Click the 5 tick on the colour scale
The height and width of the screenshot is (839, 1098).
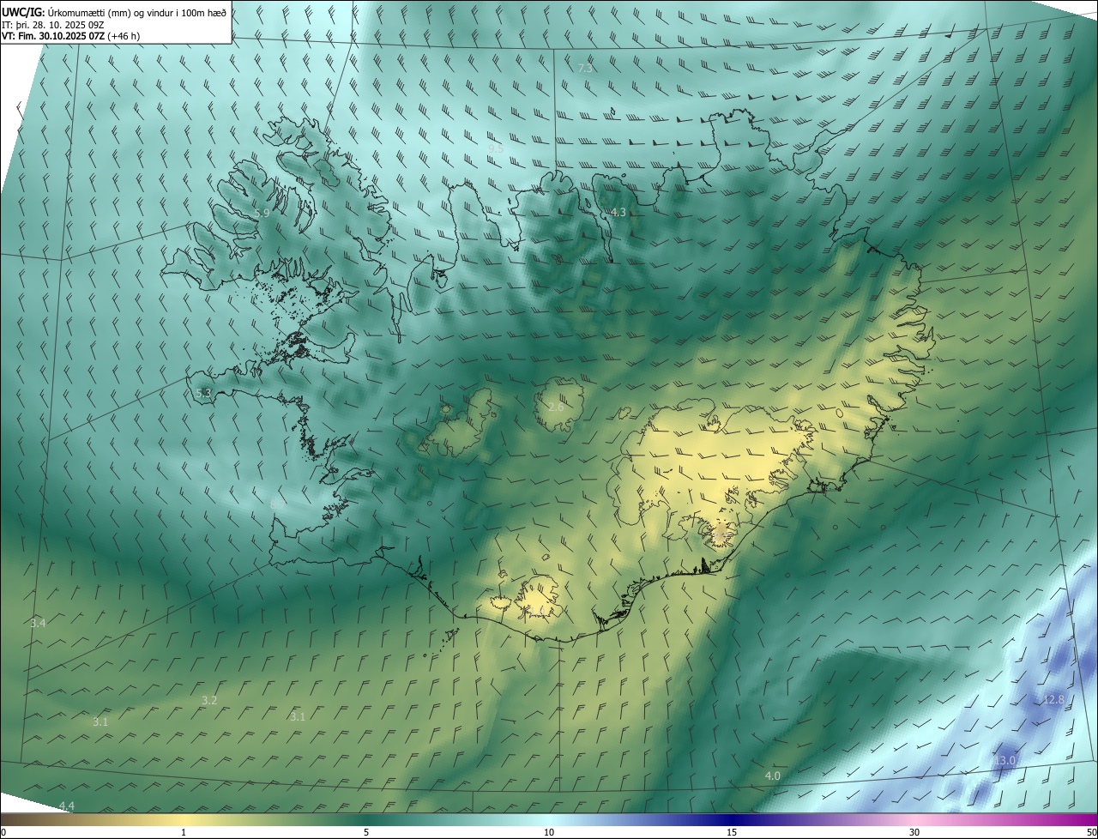pyautogui.click(x=366, y=832)
